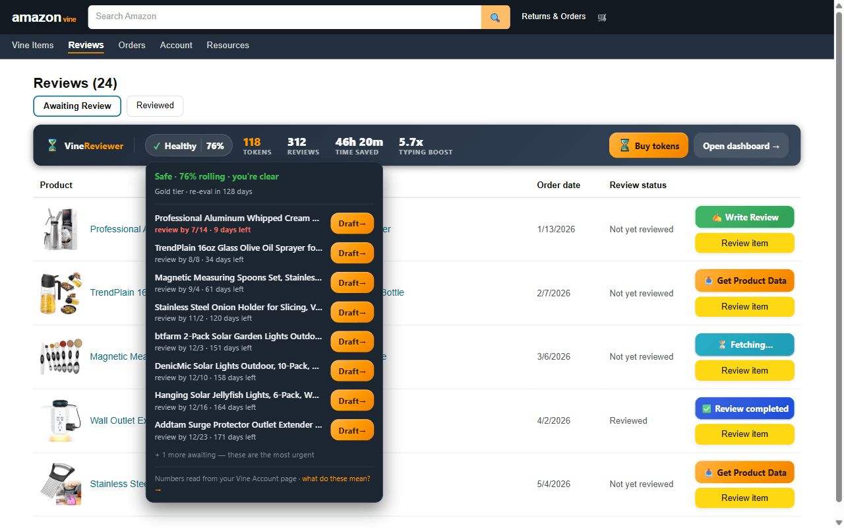Open the Stainless Stee... product link
844x528 pixels.
point(118,484)
